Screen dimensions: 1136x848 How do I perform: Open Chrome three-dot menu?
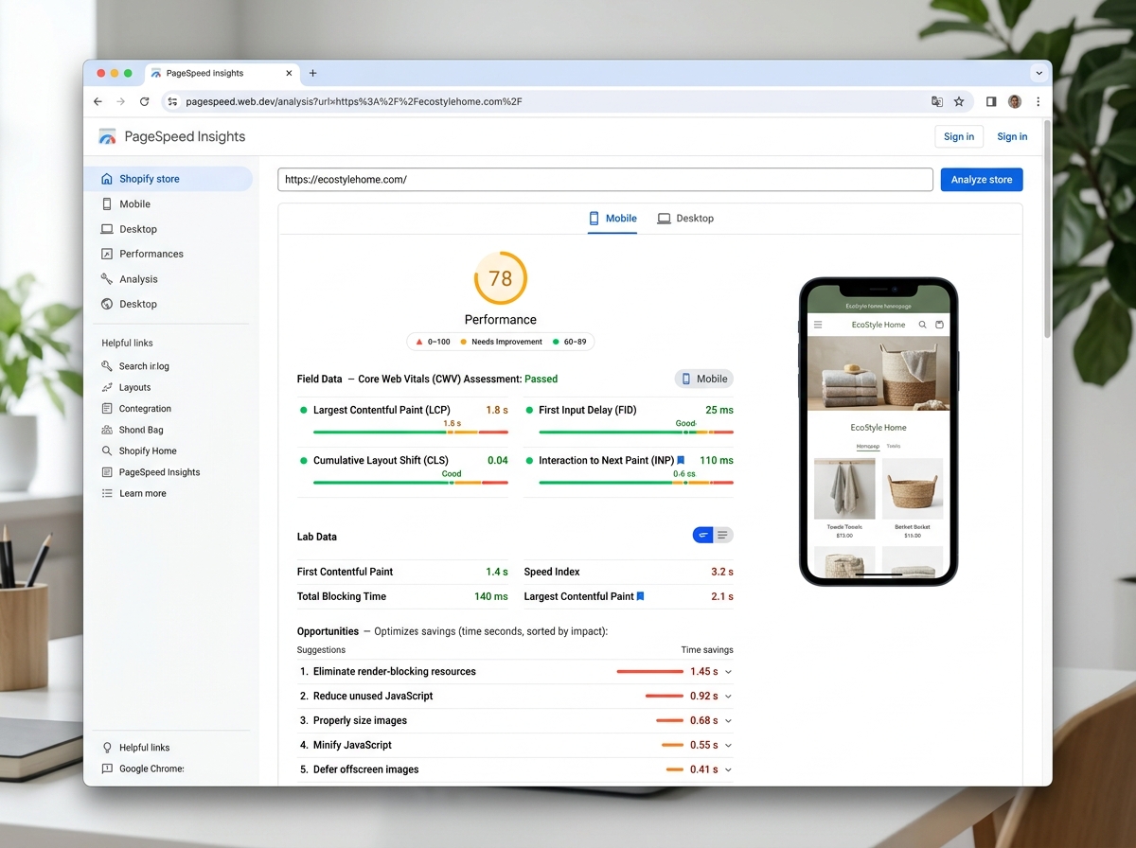click(x=1038, y=101)
